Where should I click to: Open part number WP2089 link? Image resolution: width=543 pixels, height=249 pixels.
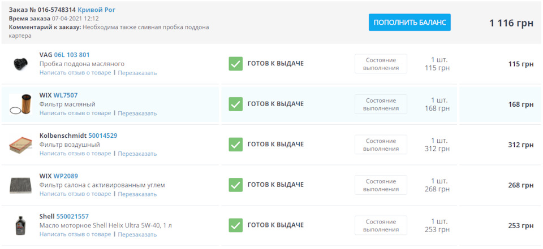[66, 176]
